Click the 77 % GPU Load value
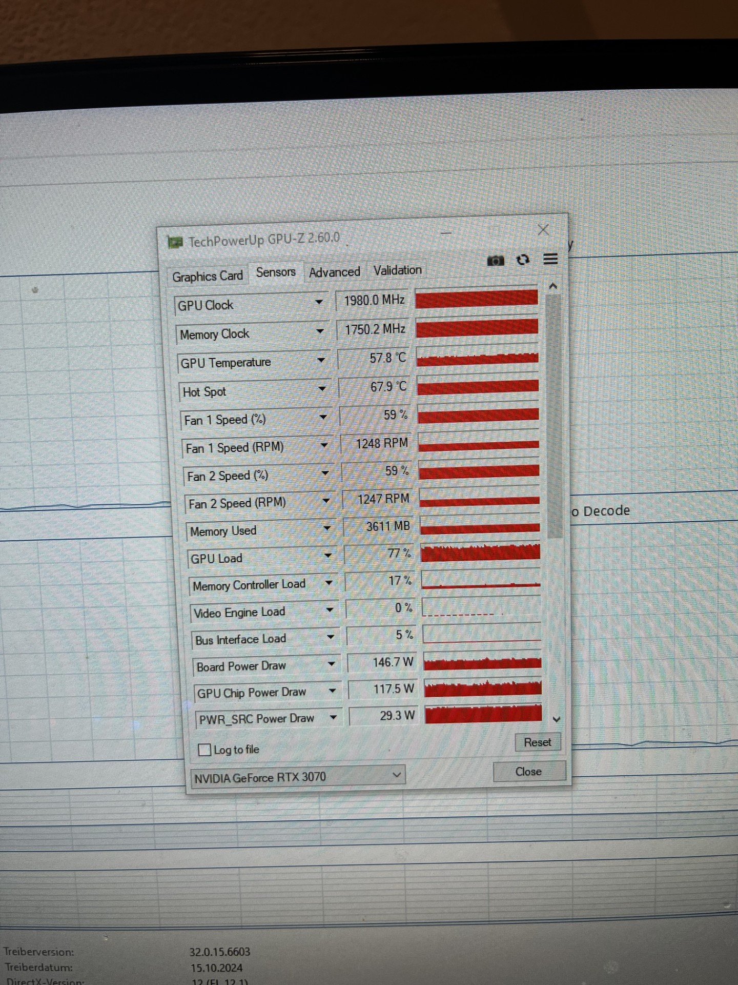Image resolution: width=738 pixels, height=985 pixels. [399, 554]
